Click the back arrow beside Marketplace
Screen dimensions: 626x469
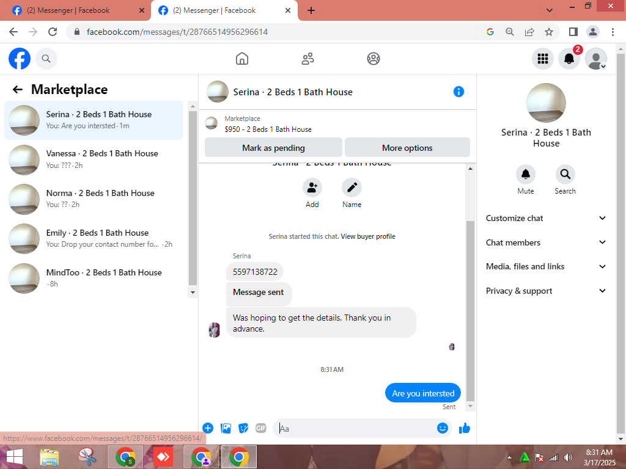click(18, 89)
